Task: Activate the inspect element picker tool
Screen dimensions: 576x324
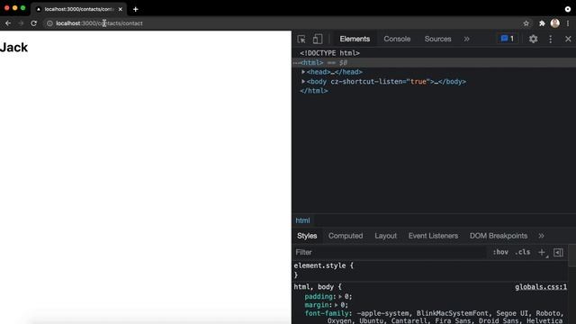Action: click(x=301, y=39)
